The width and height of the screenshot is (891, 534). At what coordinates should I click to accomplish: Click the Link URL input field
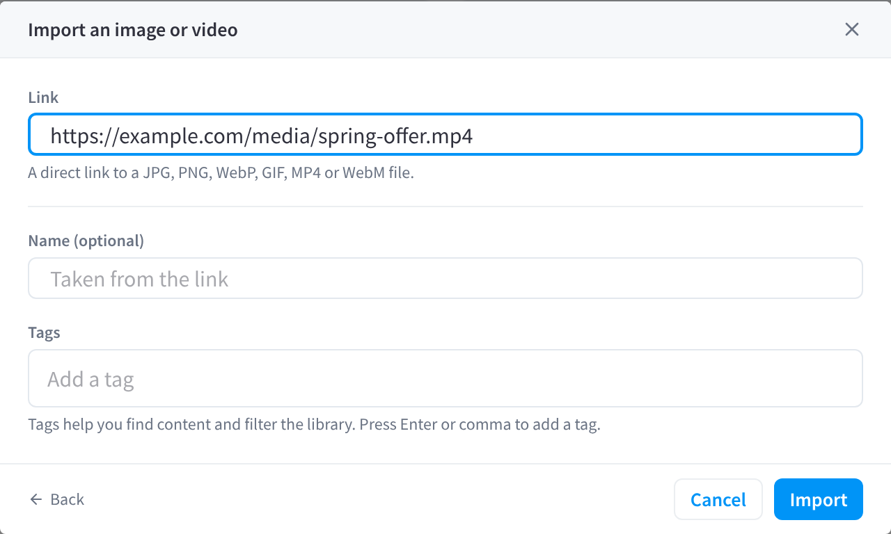coord(445,135)
